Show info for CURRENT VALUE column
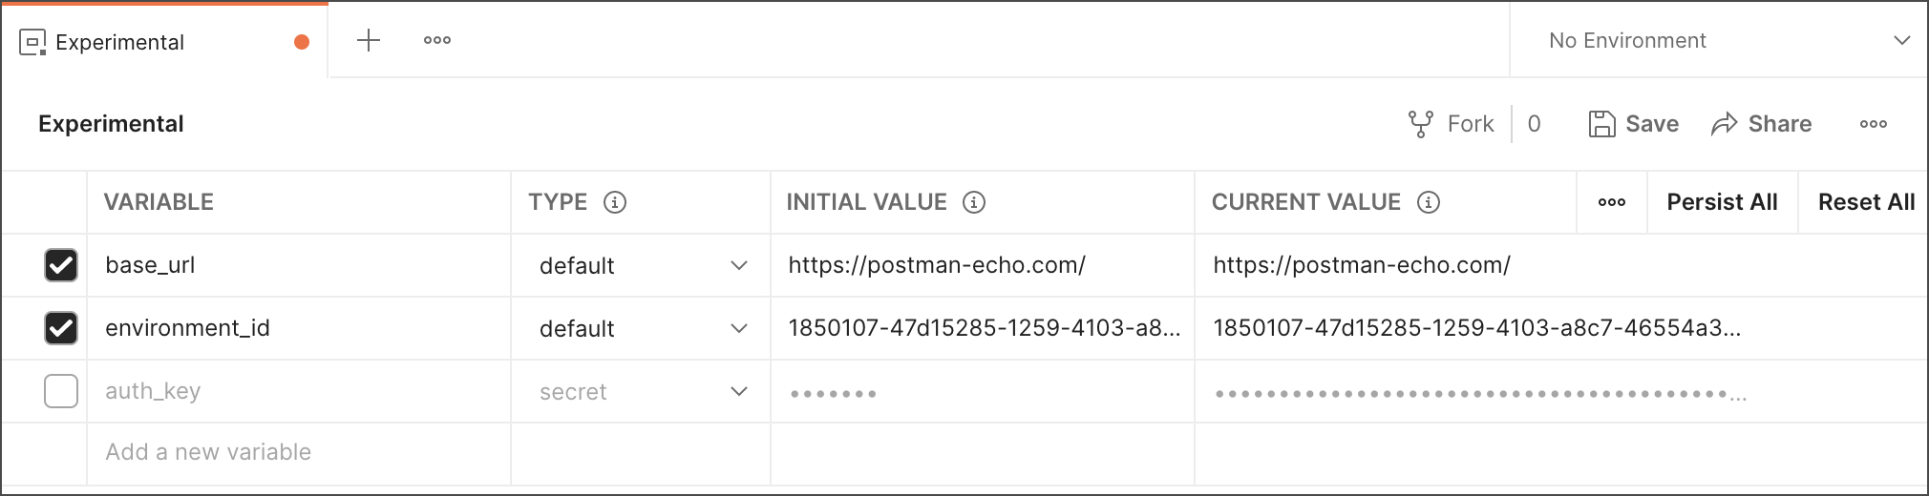Viewport: 1929px width, 496px height. click(x=1428, y=202)
